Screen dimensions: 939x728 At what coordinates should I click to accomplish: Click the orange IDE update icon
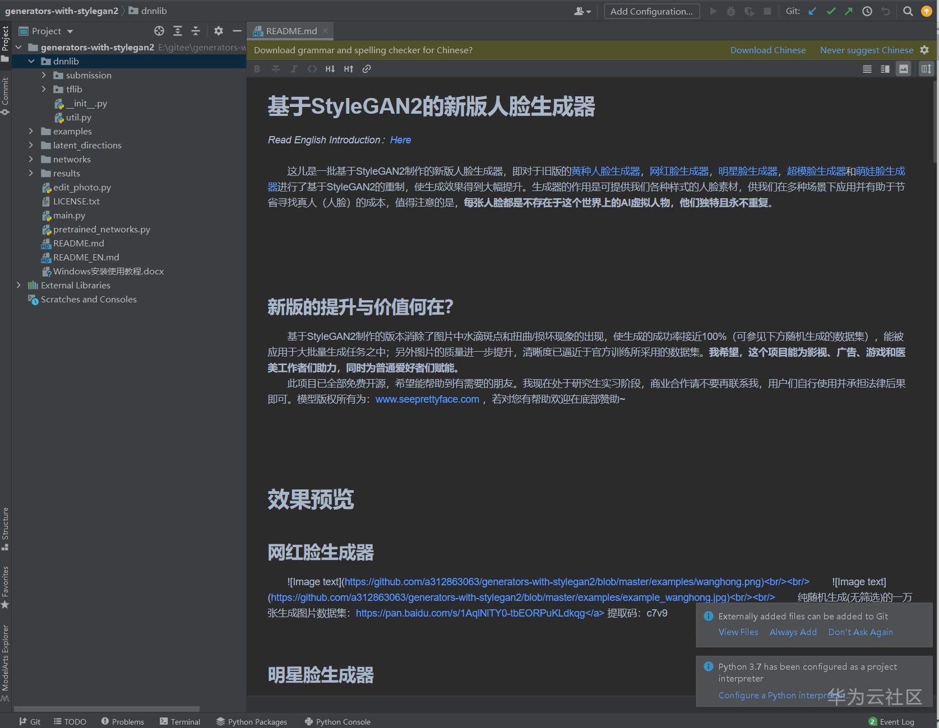pyautogui.click(x=927, y=11)
